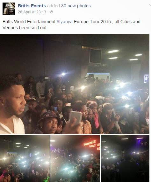Open the bottom-left crowd thumbnail

(25, 158)
